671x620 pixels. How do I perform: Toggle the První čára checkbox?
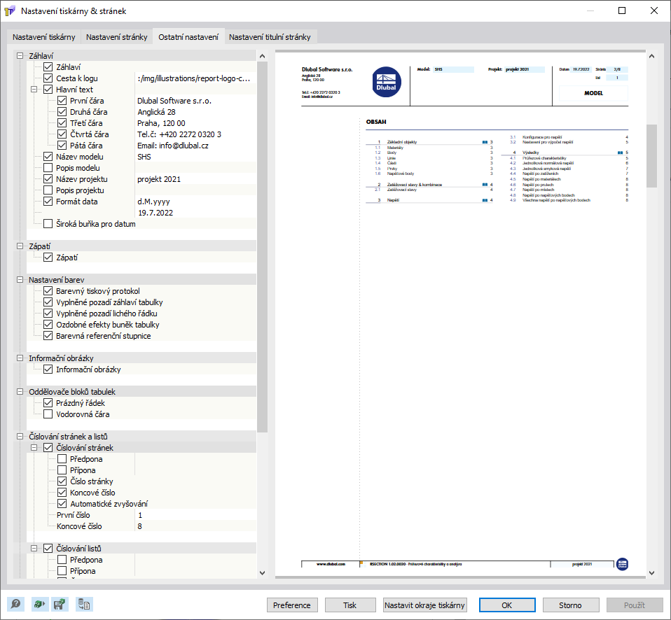[x=62, y=101]
